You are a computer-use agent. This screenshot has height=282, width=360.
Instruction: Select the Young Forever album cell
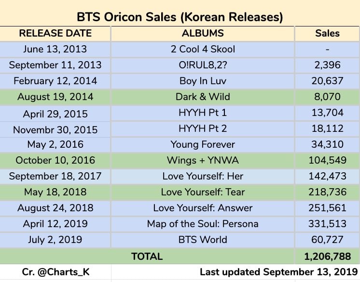(x=203, y=144)
